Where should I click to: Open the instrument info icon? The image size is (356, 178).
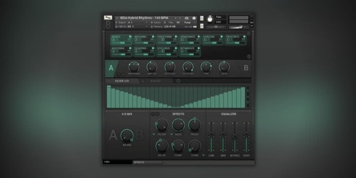click(194, 18)
